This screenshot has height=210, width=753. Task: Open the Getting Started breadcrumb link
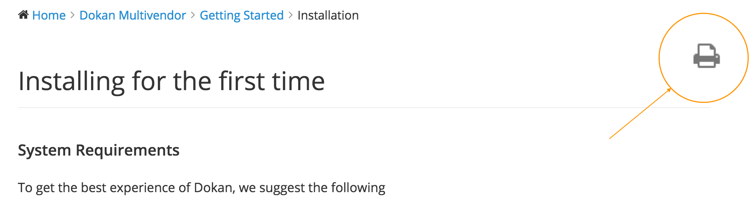242,16
